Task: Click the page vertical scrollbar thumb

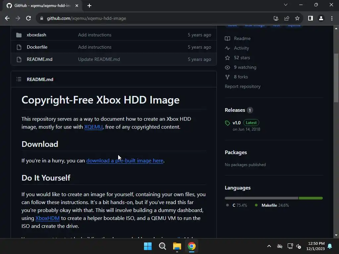Action: tap(336, 78)
